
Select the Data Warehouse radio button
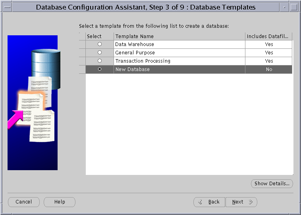(x=100, y=44)
